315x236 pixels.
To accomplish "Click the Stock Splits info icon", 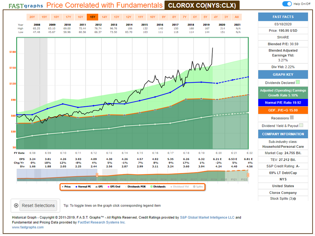I will (295, 198).
